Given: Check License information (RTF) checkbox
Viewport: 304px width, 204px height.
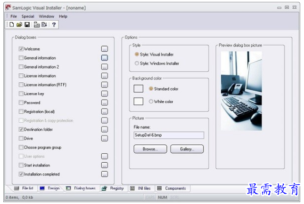Looking at the screenshot, I should click(21, 85).
